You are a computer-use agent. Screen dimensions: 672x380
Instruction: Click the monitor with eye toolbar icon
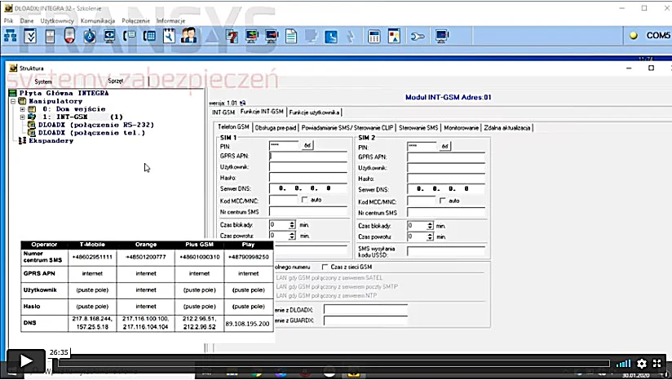click(109, 36)
